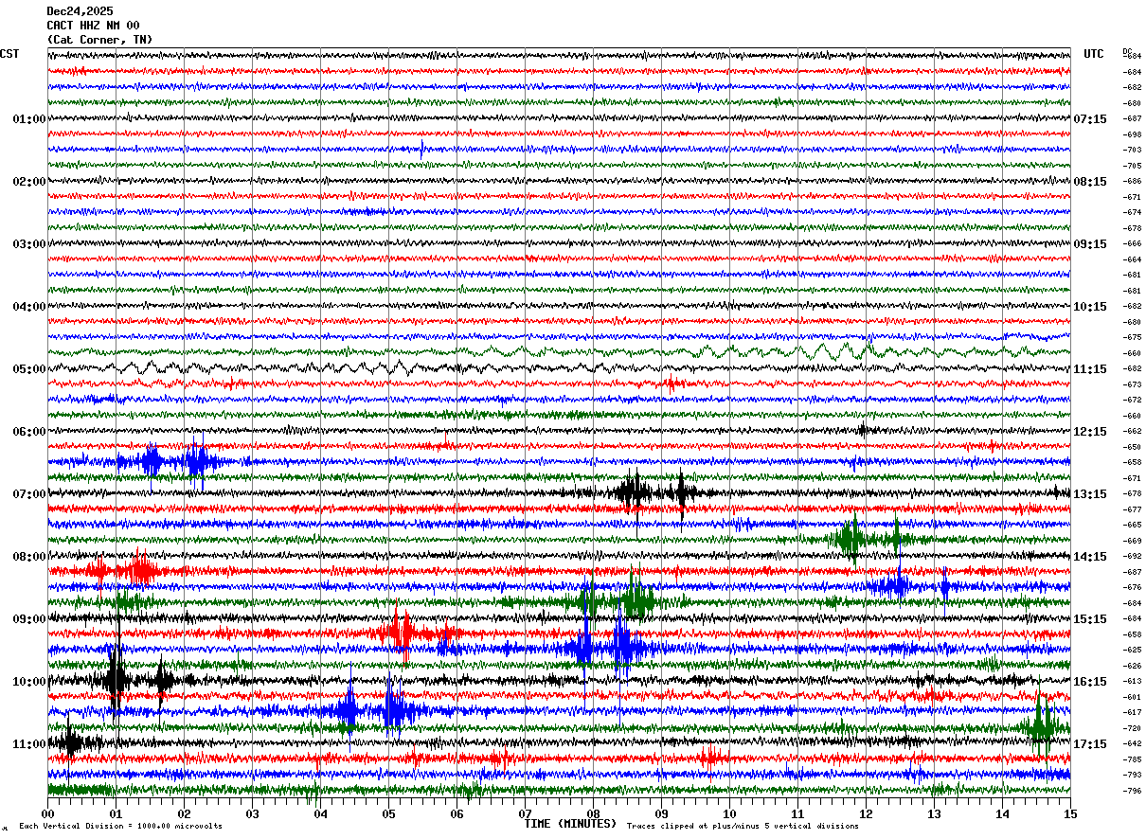Click the DC offset value -601
The width and height of the screenshot is (1146, 839).
pyautogui.click(x=1132, y=697)
